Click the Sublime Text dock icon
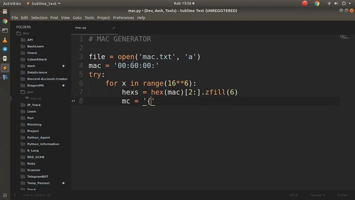Viewport: 355px width, 200px height. [x=5, y=68]
